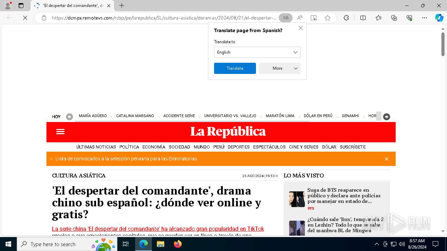Screen dimensions: 447x251
Task: Open the hamburger menu on La República
Action: [60, 132]
